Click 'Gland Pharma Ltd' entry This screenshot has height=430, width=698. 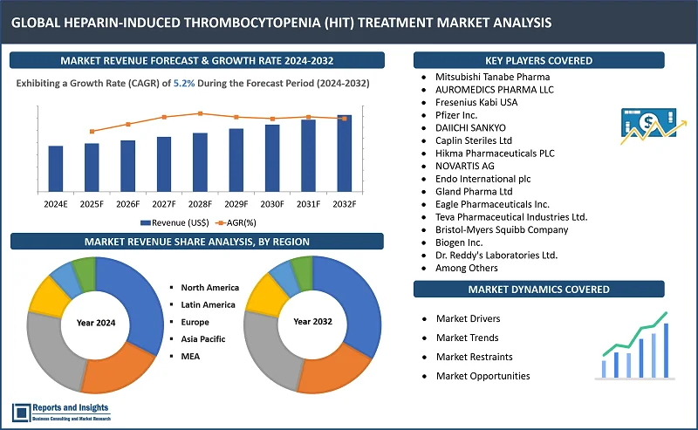[474, 191]
